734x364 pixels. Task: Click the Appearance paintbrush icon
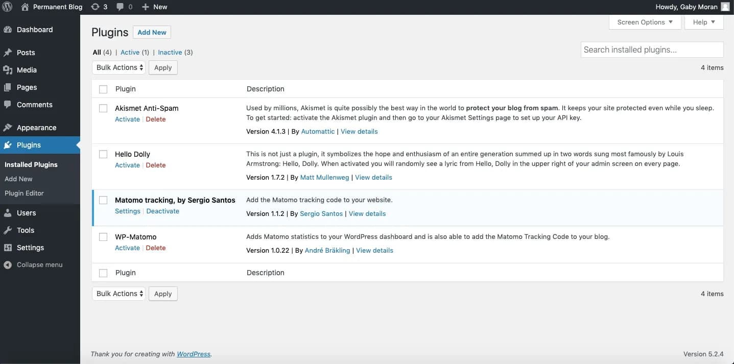[8, 128]
